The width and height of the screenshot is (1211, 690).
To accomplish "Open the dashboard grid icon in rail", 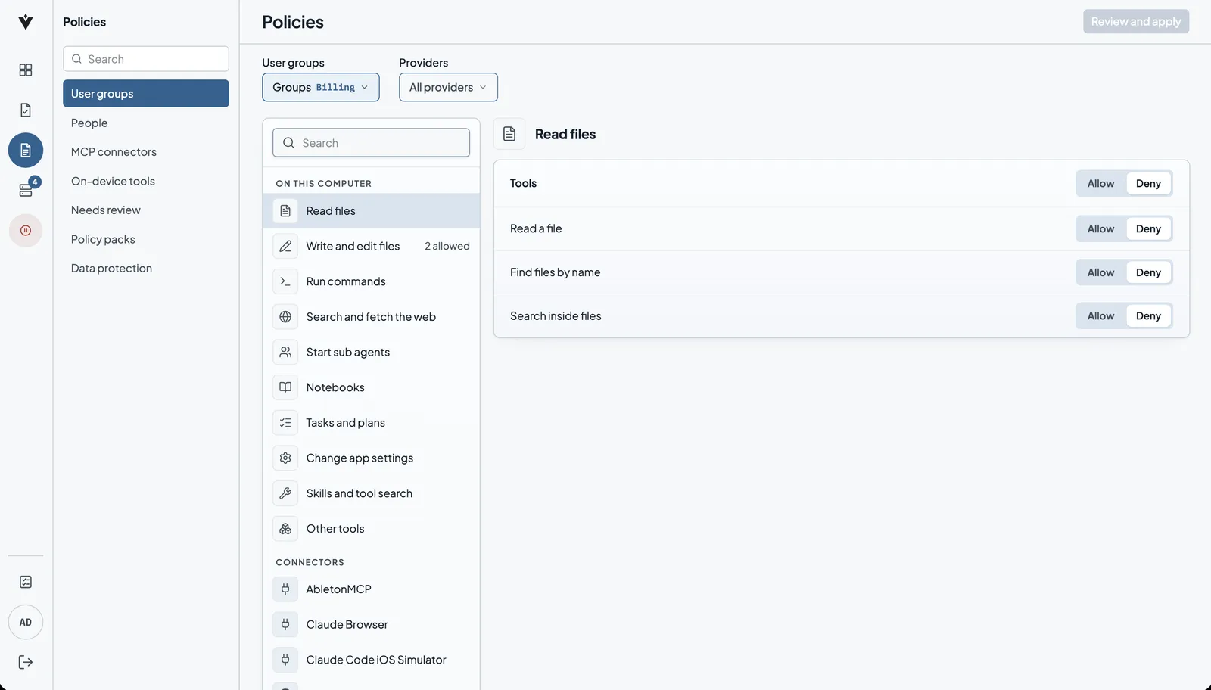I will [x=26, y=70].
